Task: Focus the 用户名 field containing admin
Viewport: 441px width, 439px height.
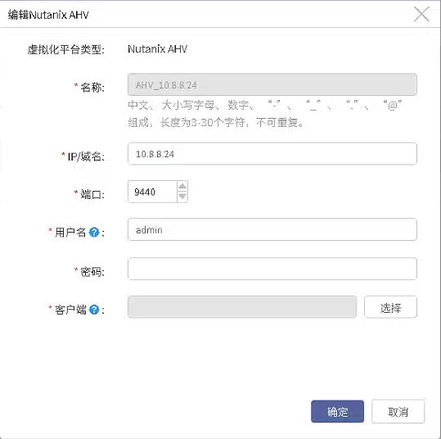Action: point(272,229)
